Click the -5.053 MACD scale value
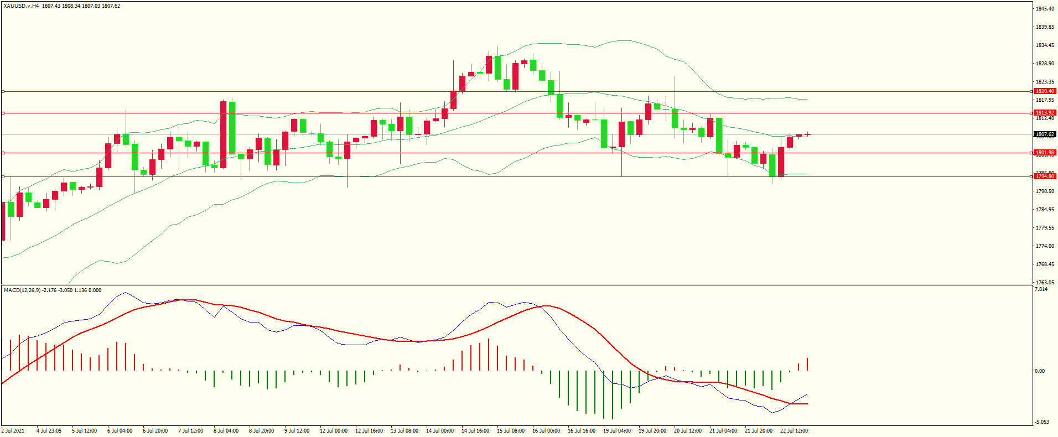The width and height of the screenshot is (1058, 437). (1041, 422)
